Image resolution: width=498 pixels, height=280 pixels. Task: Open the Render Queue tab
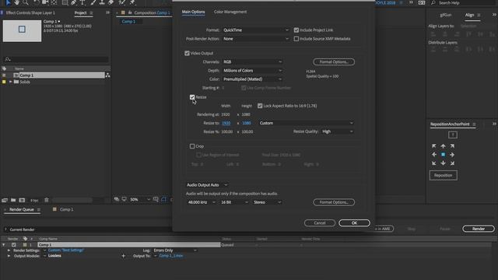[x=22, y=209]
